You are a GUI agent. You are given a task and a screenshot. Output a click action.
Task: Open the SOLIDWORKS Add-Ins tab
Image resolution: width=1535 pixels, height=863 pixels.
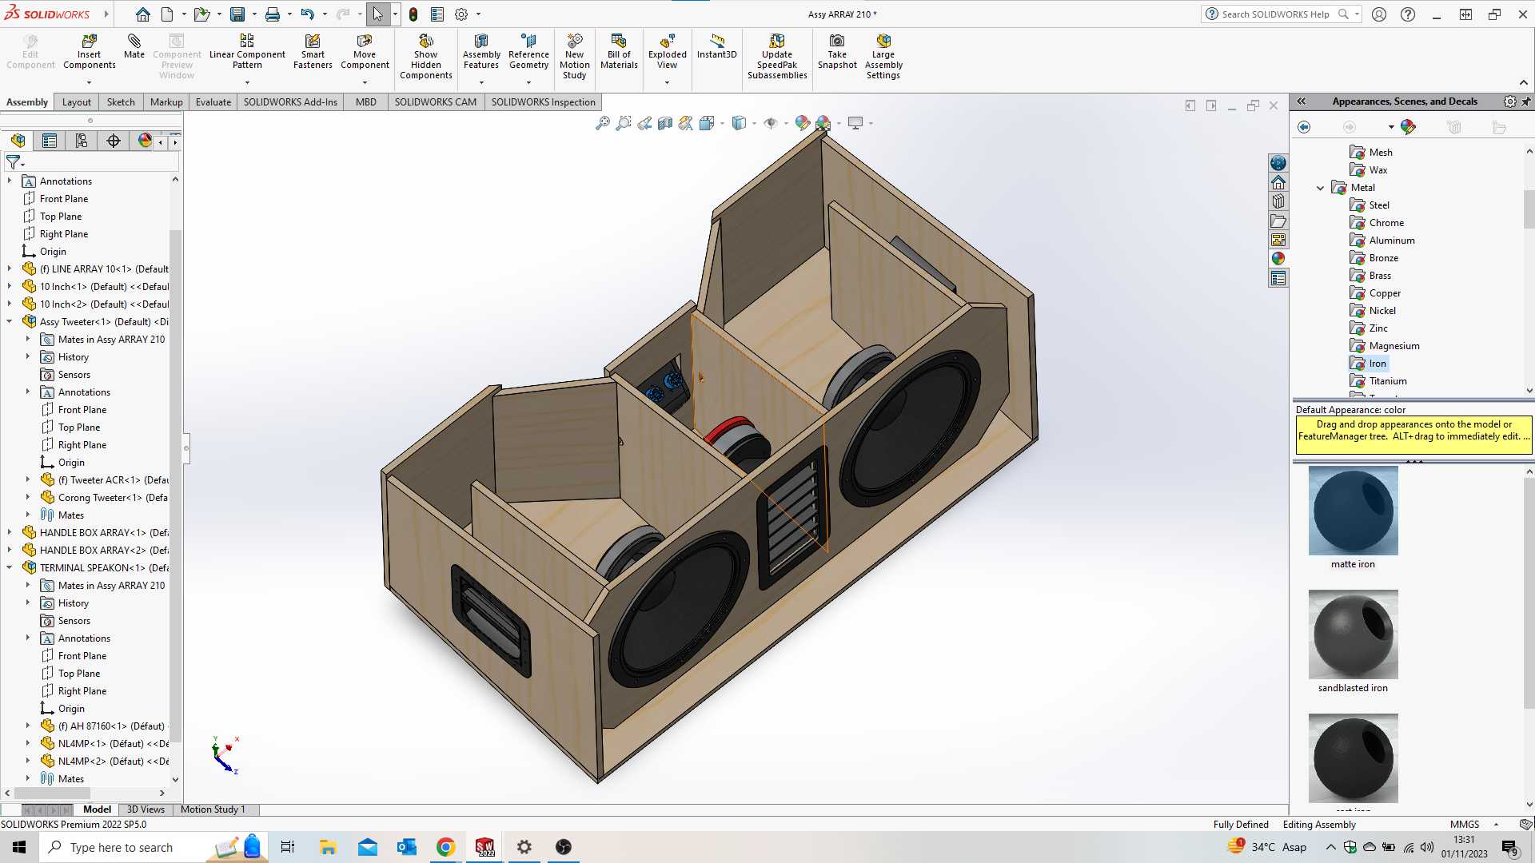pos(290,102)
